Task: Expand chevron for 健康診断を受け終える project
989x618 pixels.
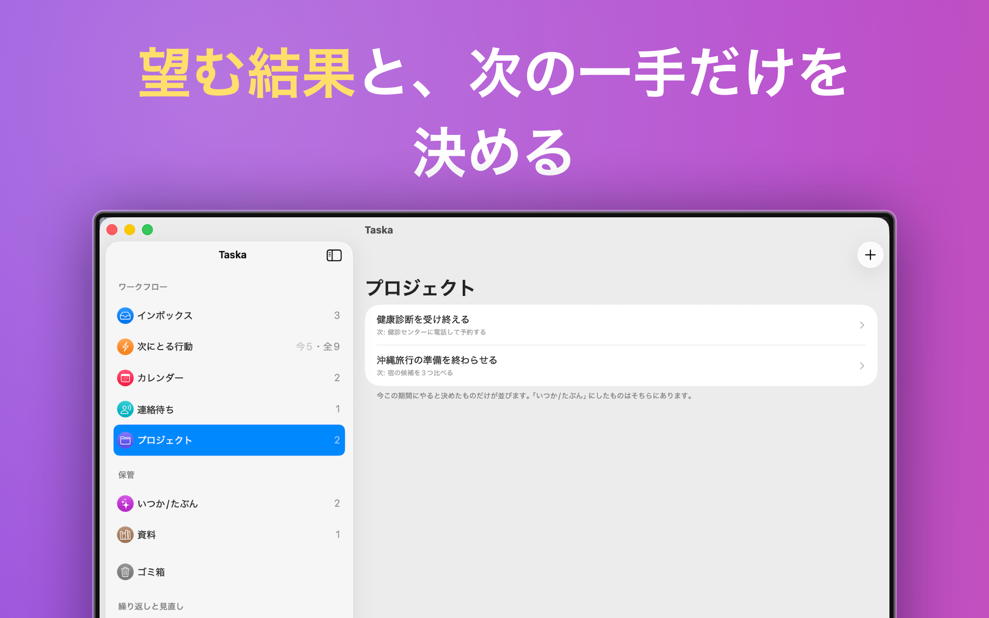Action: (x=862, y=325)
